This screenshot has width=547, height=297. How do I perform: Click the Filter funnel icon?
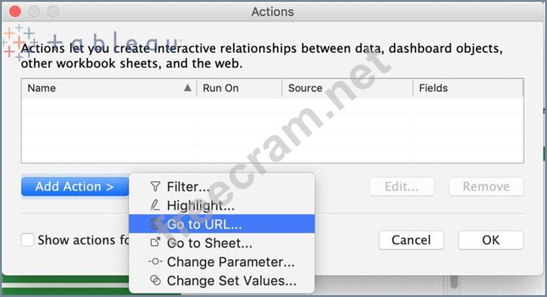155,187
